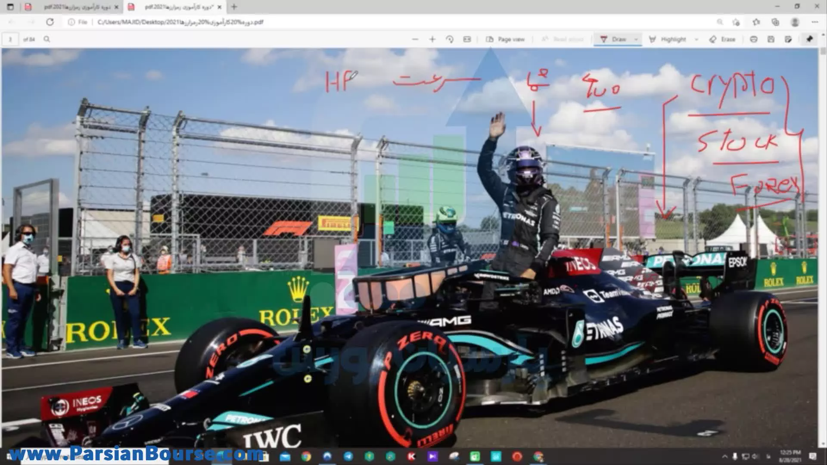Open the Favorites list
827x465 pixels.
click(756, 22)
